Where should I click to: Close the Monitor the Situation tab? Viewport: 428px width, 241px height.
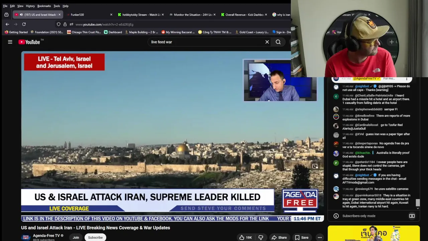(214, 15)
